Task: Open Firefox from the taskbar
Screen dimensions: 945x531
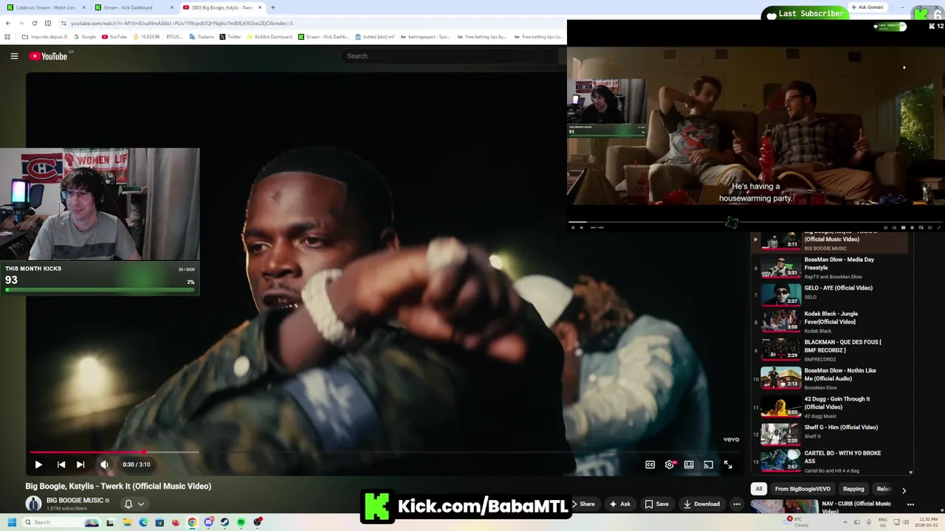Action: pos(176,522)
